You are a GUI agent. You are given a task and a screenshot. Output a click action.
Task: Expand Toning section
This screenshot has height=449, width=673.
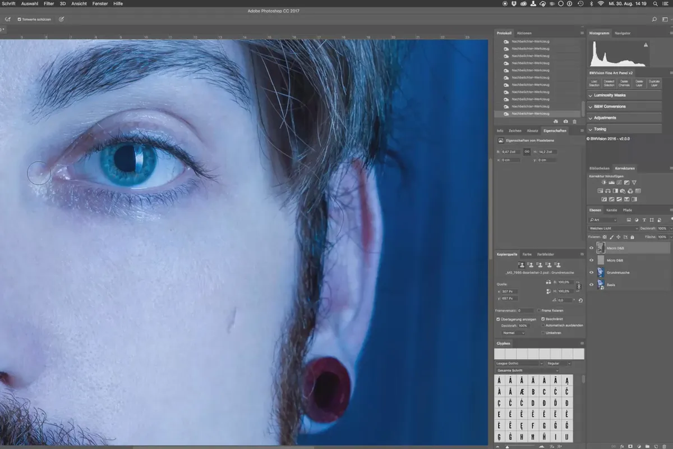(624, 129)
